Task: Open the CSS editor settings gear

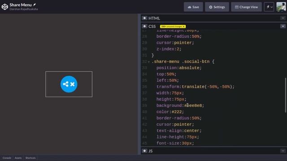Action: [x=144, y=26]
